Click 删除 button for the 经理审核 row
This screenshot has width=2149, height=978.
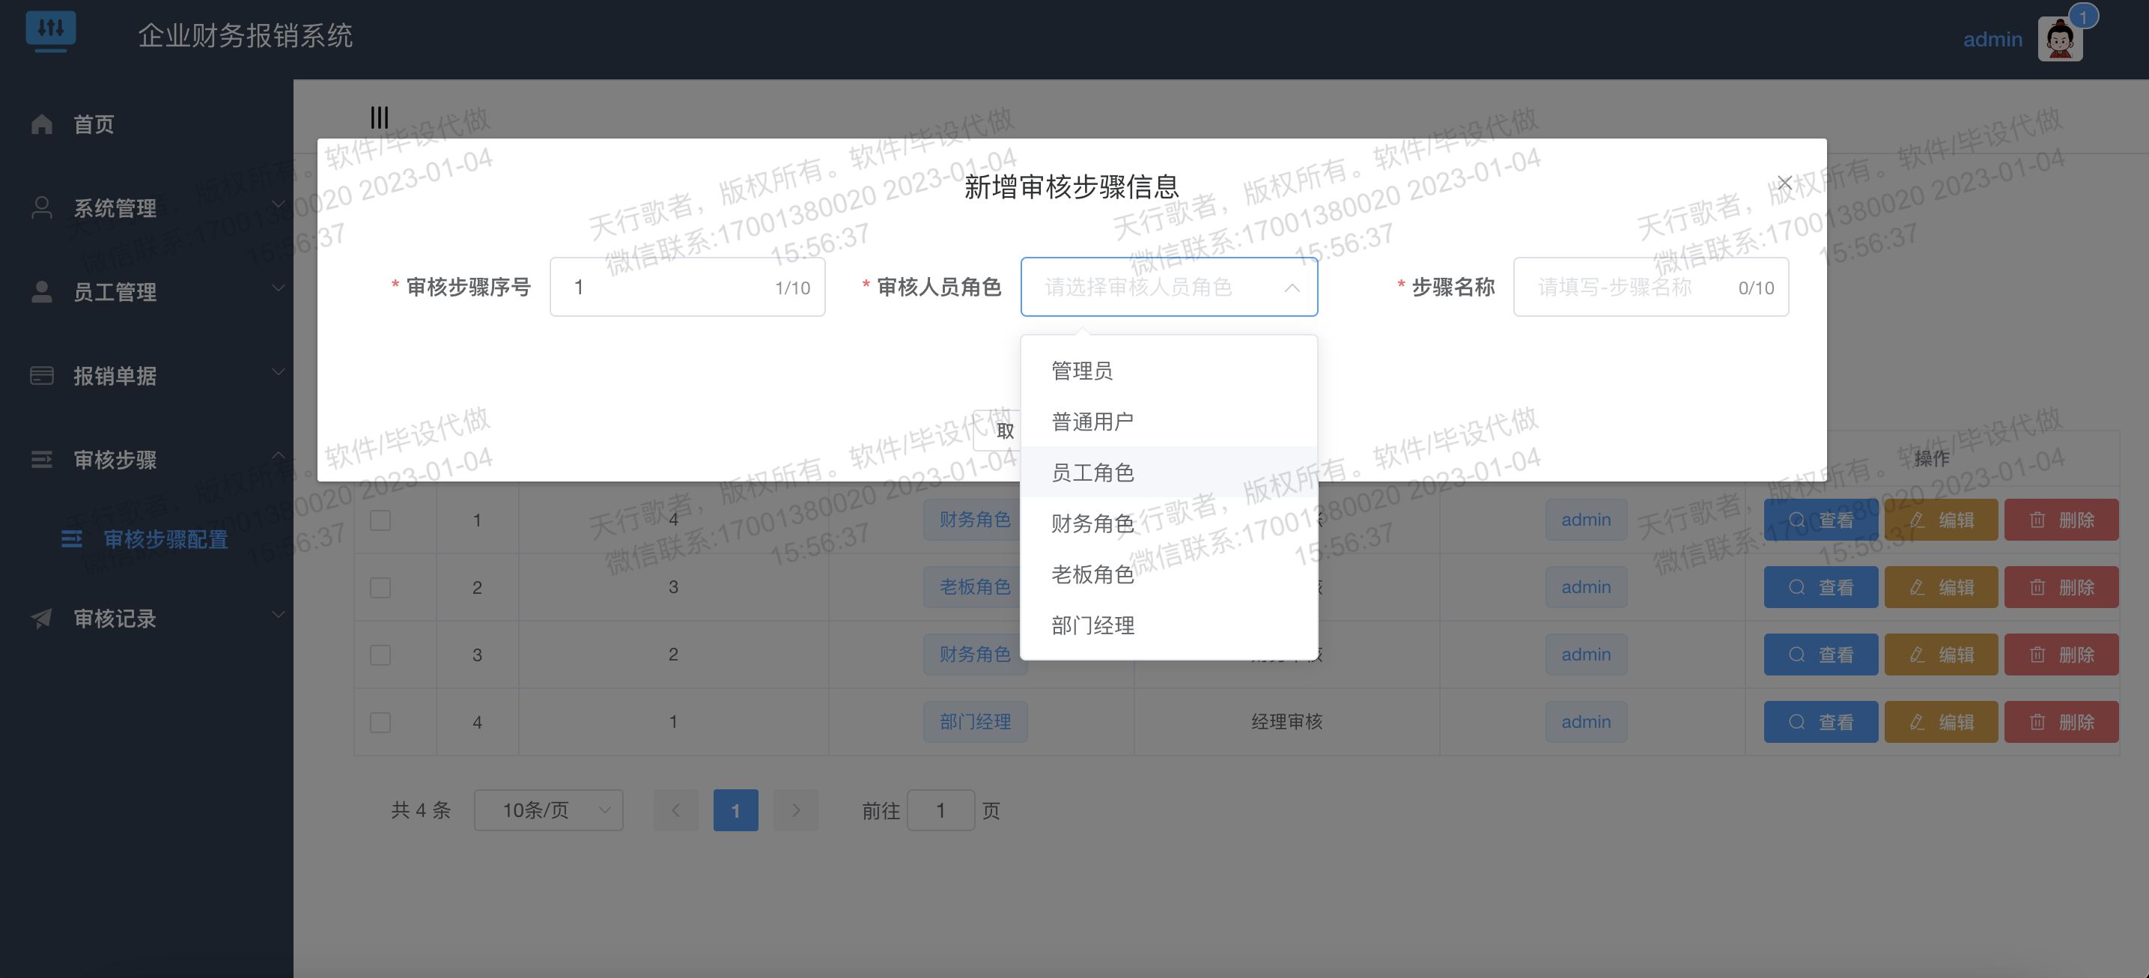click(2061, 722)
